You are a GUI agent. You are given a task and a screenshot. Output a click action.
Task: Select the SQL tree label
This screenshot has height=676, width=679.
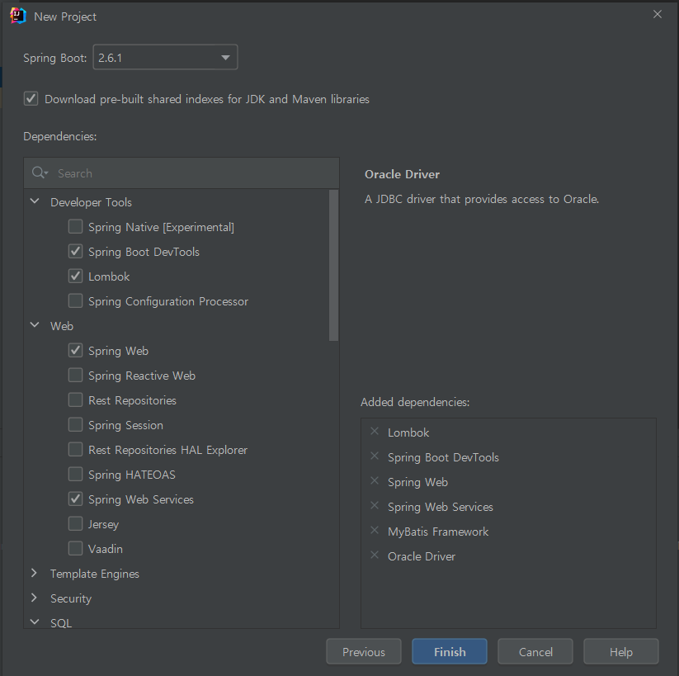point(61,623)
